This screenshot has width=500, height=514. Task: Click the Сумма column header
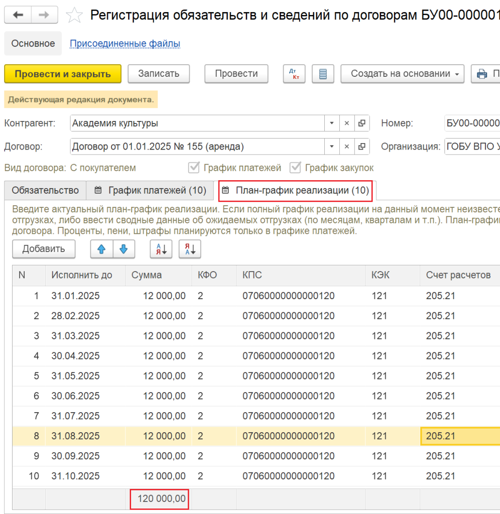point(159,276)
